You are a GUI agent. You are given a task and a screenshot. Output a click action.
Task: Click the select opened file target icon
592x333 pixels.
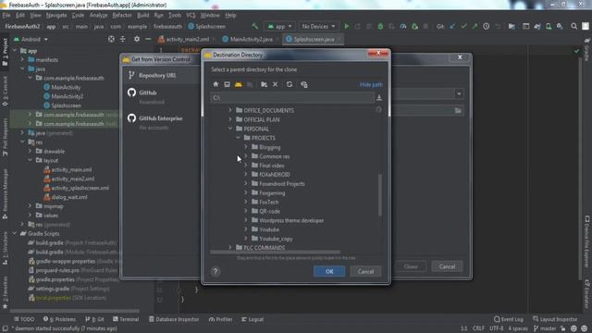[x=111, y=39]
